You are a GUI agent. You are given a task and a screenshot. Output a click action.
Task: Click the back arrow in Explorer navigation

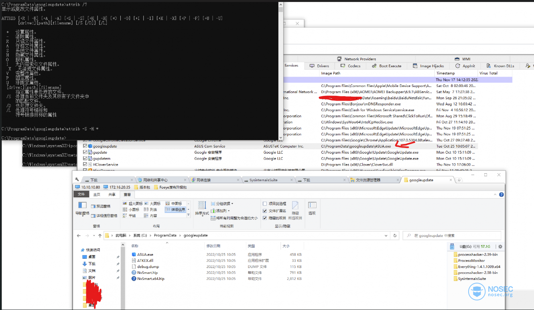79,235
